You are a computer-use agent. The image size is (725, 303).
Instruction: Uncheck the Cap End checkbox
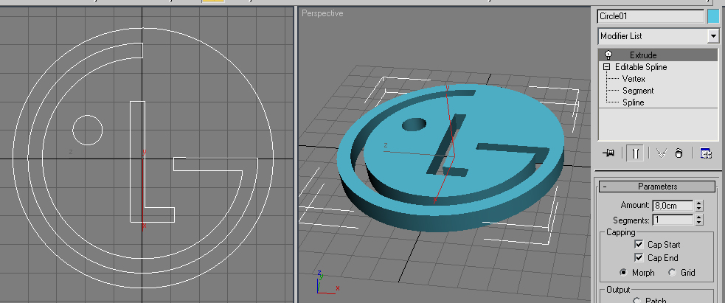[639, 258]
